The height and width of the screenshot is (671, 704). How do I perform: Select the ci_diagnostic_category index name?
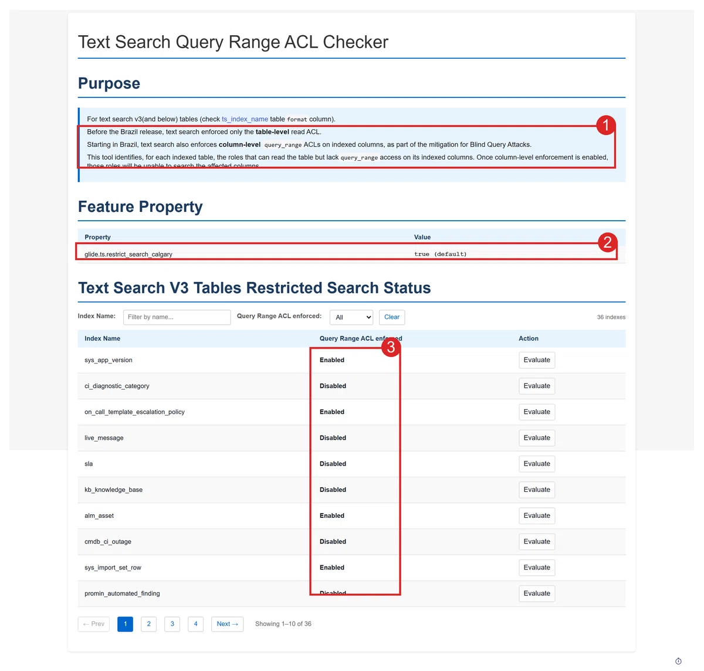coord(117,386)
